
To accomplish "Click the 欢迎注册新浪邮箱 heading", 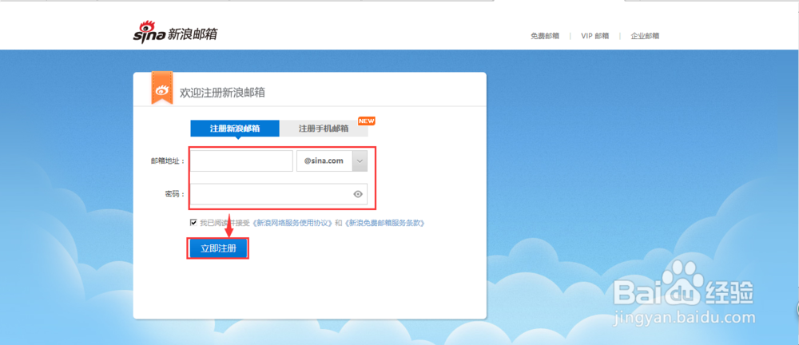I will (223, 93).
